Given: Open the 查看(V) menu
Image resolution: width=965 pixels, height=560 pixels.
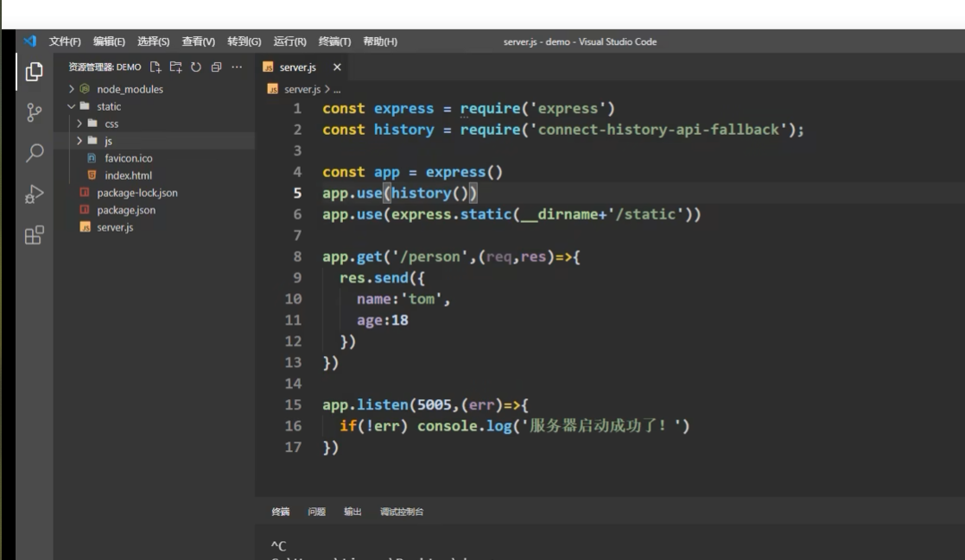Looking at the screenshot, I should tap(198, 41).
